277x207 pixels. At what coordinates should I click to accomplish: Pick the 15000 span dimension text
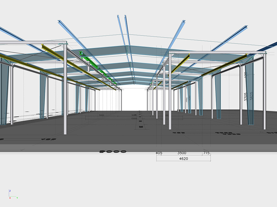point(134,118)
